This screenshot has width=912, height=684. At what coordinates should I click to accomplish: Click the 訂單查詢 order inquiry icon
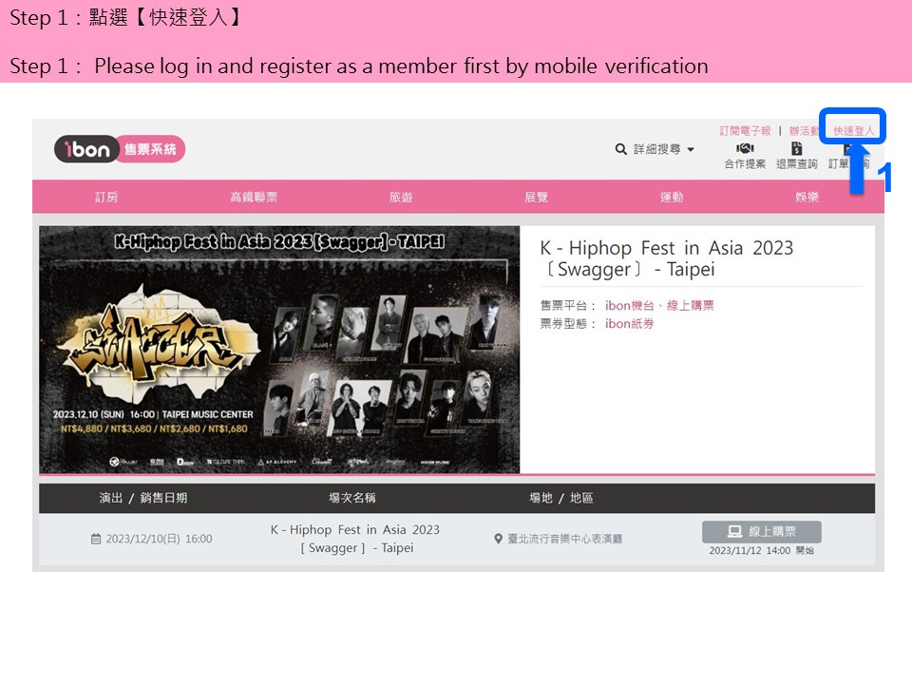[x=846, y=150]
